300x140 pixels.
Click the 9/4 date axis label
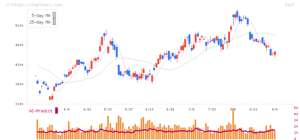(x=275, y=109)
